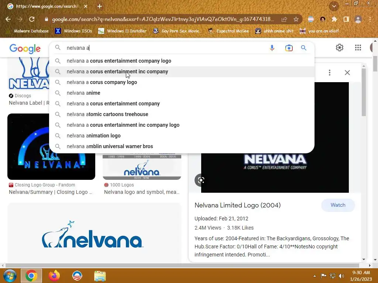378x283 pixels.
Task: Click the address bar URL
Action: (163, 19)
